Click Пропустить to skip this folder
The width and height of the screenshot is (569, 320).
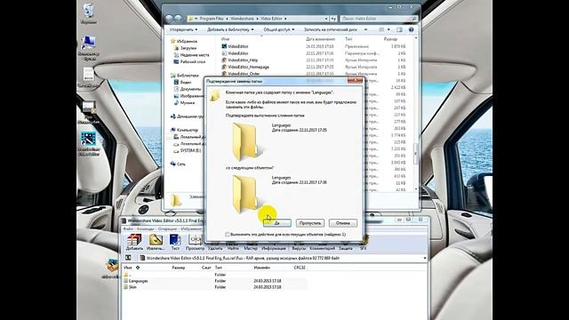click(x=310, y=223)
